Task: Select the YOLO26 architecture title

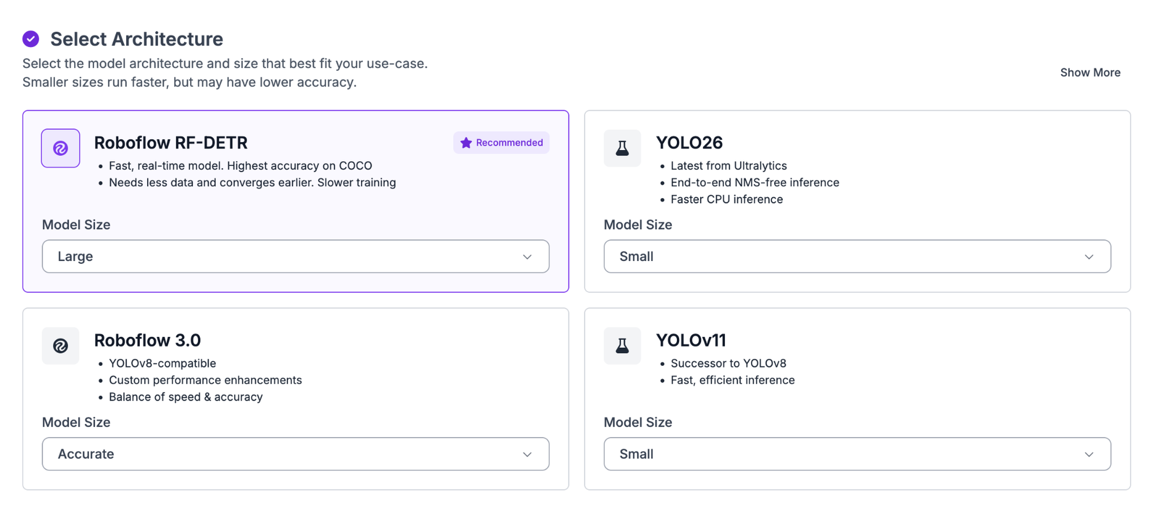Action: coord(689,143)
